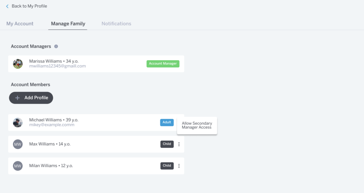The image size is (364, 193).
Task: Select Allow Secondary Manager Access
Action: (197, 126)
